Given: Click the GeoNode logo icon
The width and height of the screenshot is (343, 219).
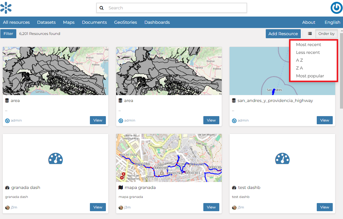Looking at the screenshot, I should tap(6, 8).
